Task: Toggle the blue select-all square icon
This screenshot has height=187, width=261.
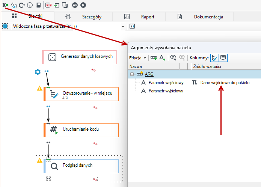Action: click(5, 26)
